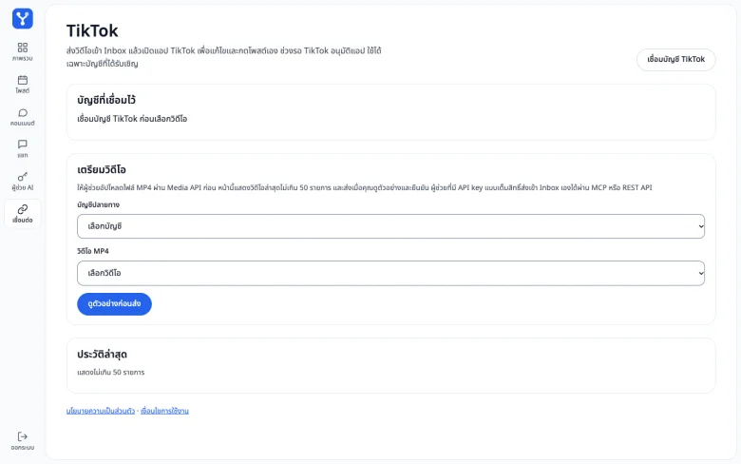Open the เงื่อนไขการใช้งาน terms link
This screenshot has width=741, height=464.
click(164, 411)
